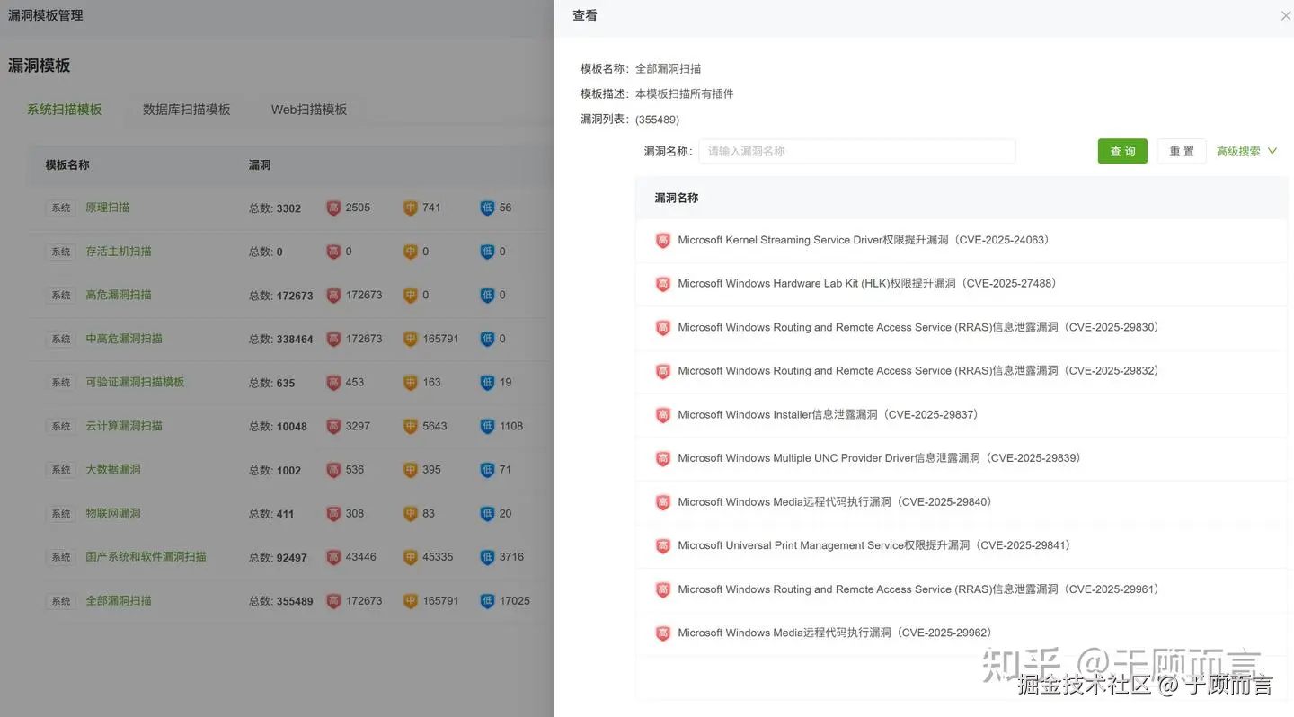1294x717 pixels.
Task: Click medium count 5643 in 云计算漏洞扫描 row
Action: pos(435,426)
